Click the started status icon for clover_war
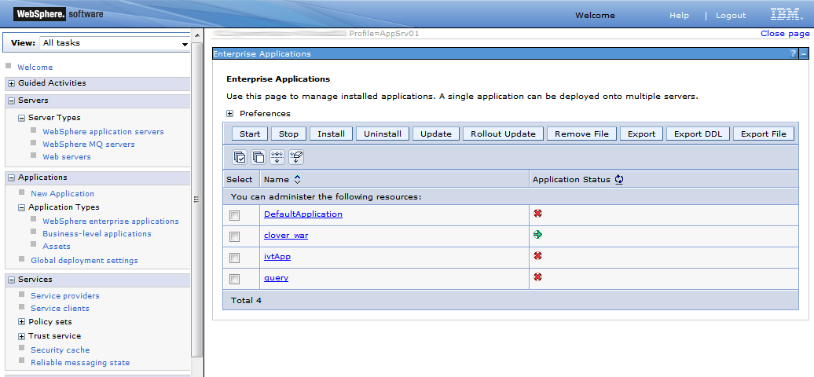 537,235
